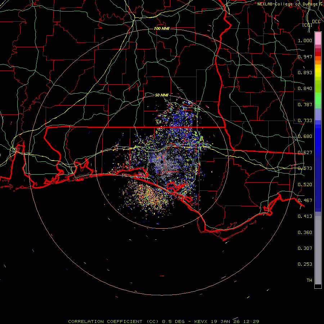The image size is (324, 324).
Task: Click the 0.680 legend label
Action: pos(305,136)
